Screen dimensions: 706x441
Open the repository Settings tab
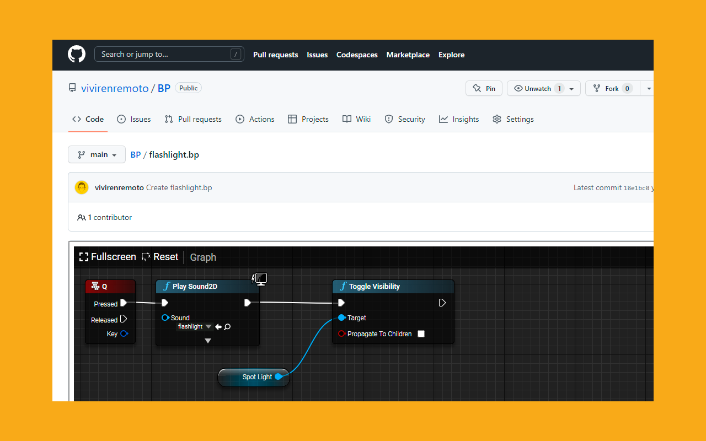[513, 119]
